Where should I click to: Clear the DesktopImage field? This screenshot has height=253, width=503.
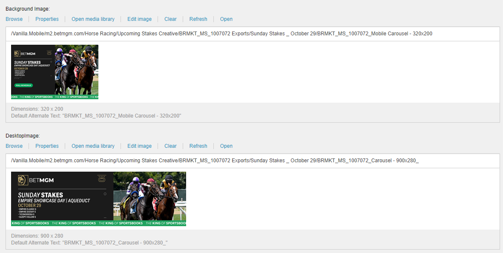[x=170, y=146]
